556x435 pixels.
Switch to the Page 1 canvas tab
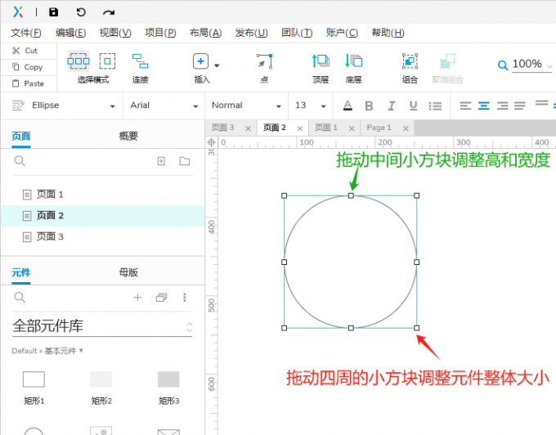(379, 128)
